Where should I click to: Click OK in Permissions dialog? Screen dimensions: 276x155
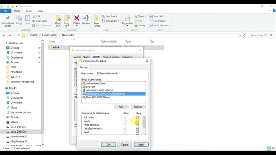[108, 145]
